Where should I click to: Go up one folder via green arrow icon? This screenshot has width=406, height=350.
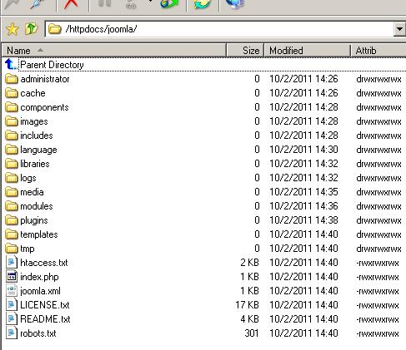(x=31, y=29)
